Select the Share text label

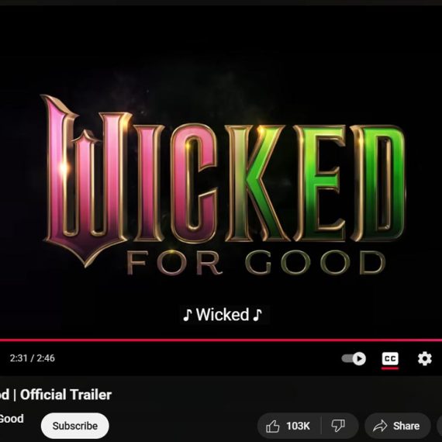point(406,426)
